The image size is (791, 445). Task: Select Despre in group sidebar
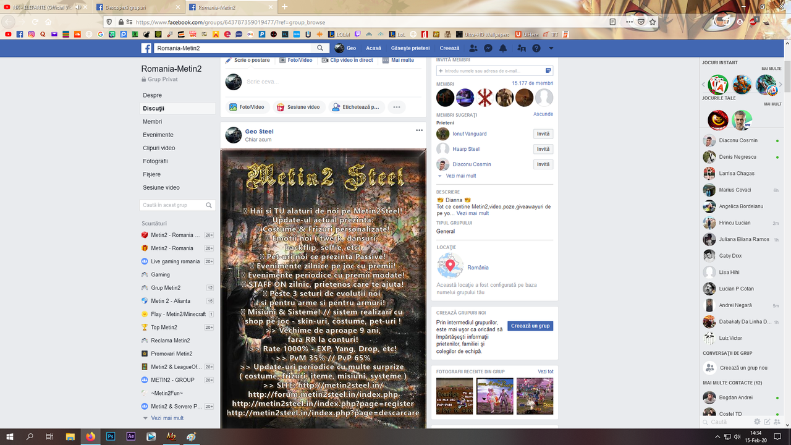(x=153, y=95)
